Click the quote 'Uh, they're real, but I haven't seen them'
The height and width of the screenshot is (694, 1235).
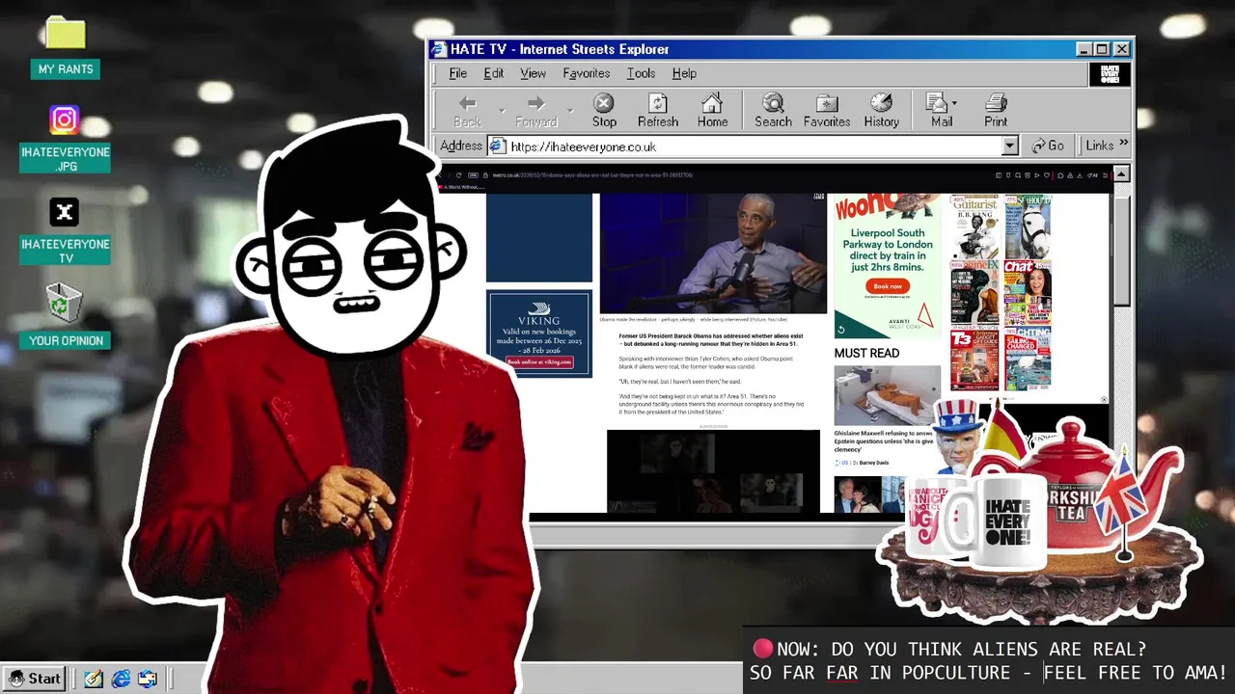680,382
